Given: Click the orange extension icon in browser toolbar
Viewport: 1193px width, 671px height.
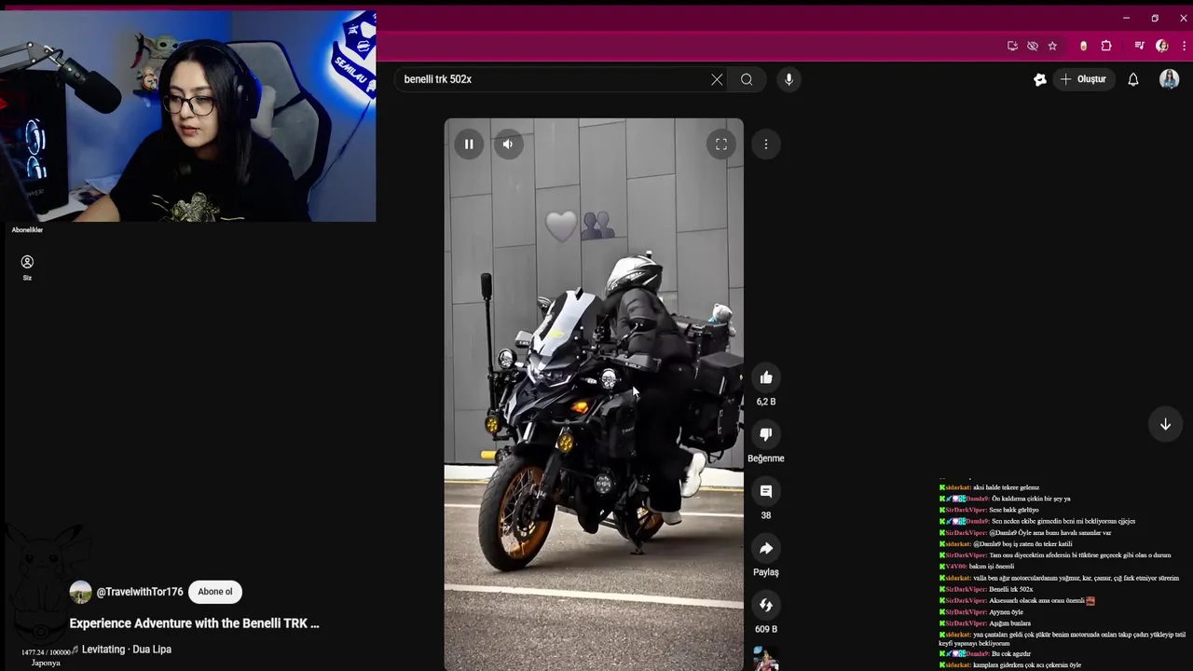Looking at the screenshot, I should point(1083,46).
